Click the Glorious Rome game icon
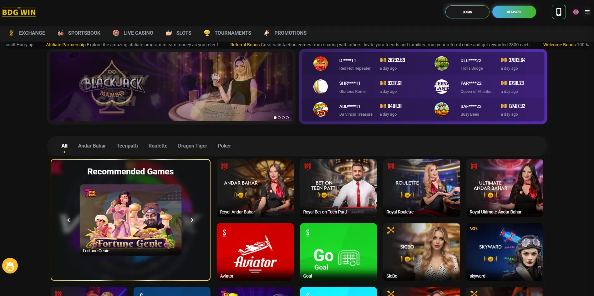Viewport: 594px width, 296px height. 321,87
